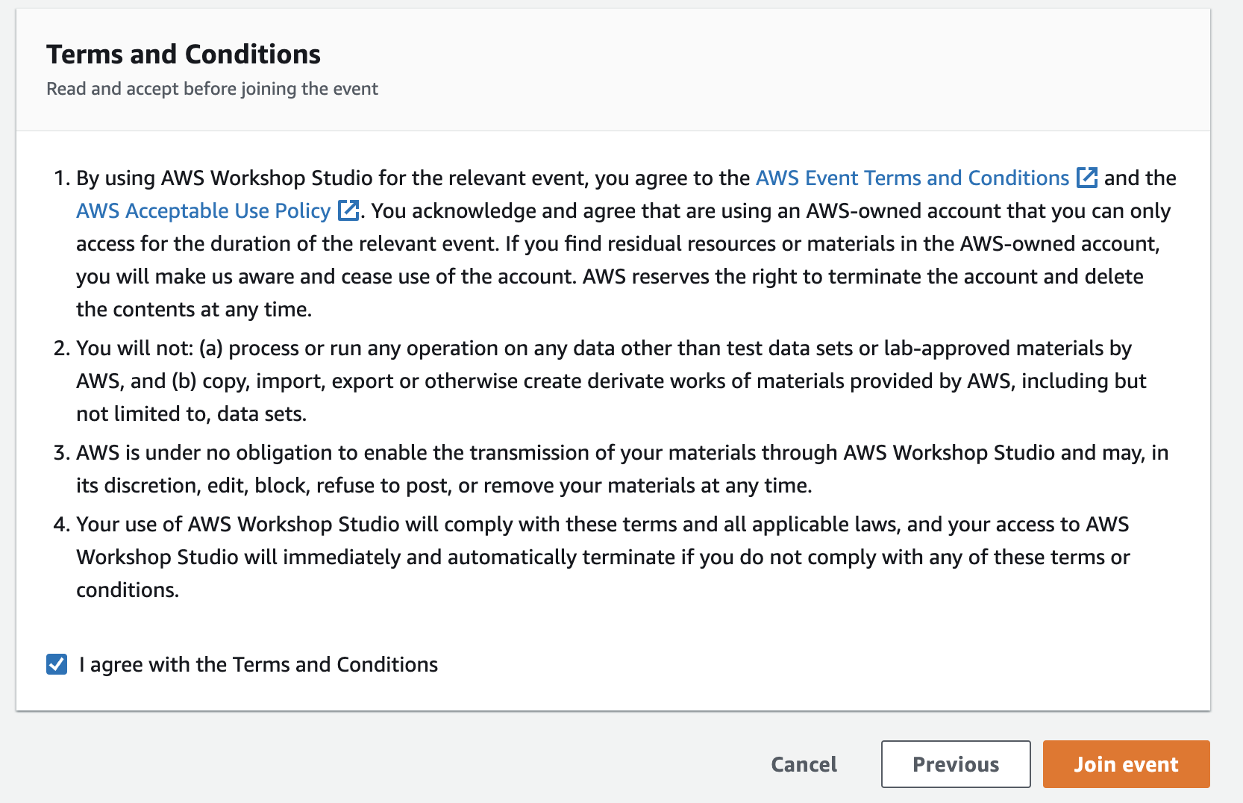
Task: Click the line 'the contents at any time.'
Action: (194, 310)
